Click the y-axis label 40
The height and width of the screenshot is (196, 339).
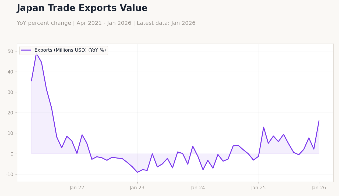10,72
